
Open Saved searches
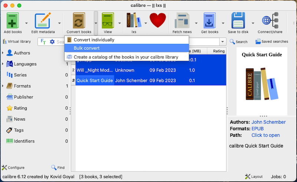(272, 41)
